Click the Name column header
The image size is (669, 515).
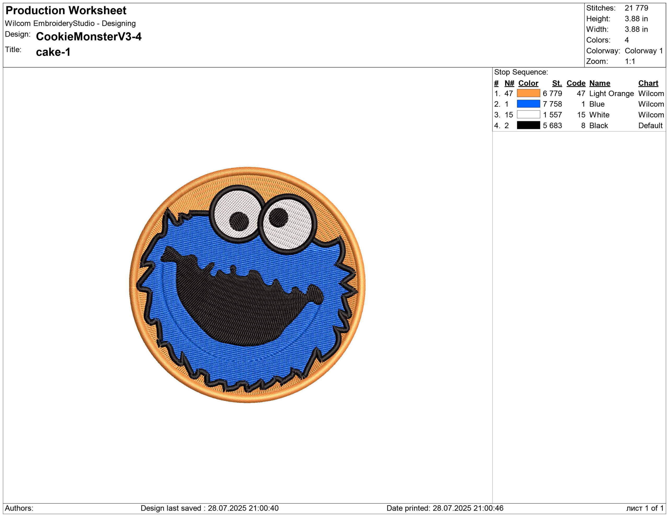click(x=599, y=83)
